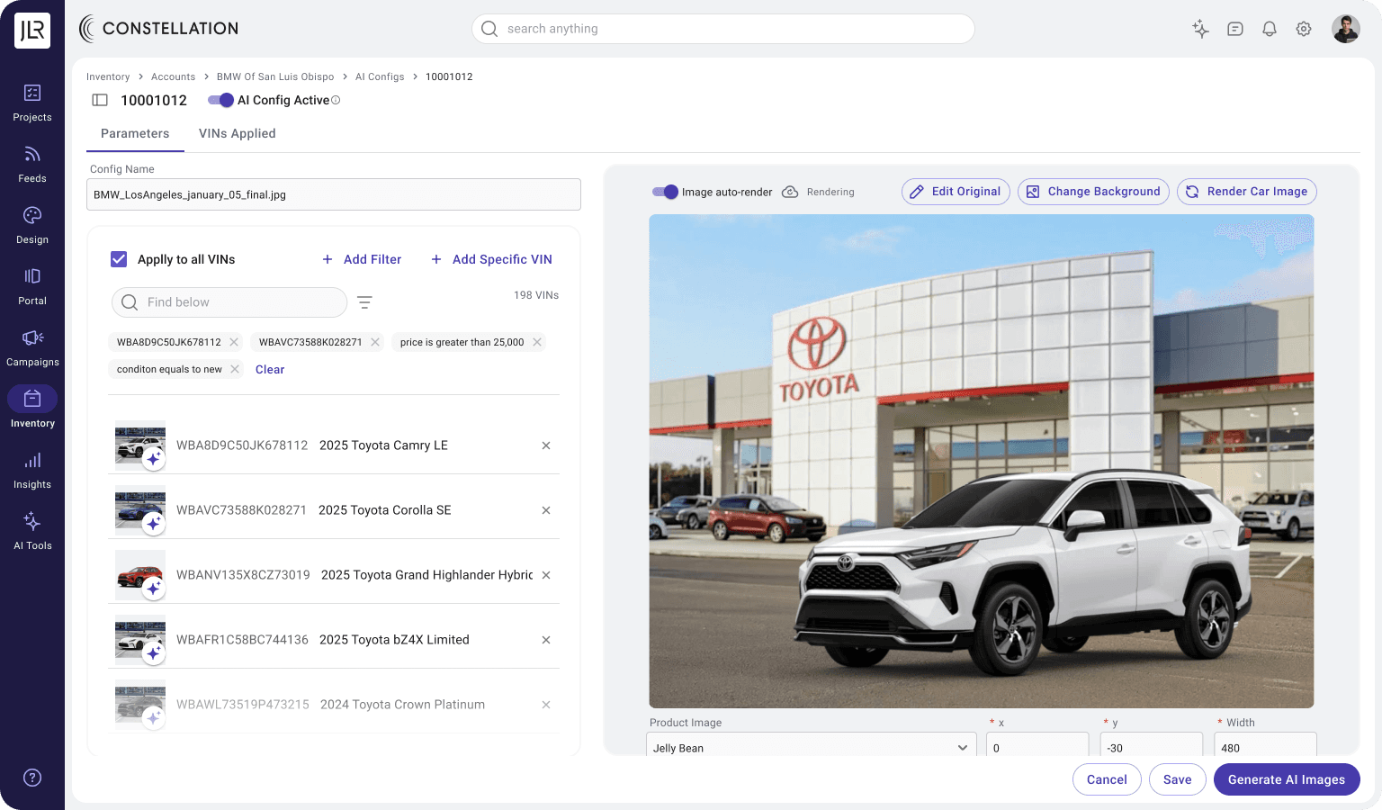Click the cloud rendering status icon
Viewport: 1382px width, 810px height.
pos(790,192)
